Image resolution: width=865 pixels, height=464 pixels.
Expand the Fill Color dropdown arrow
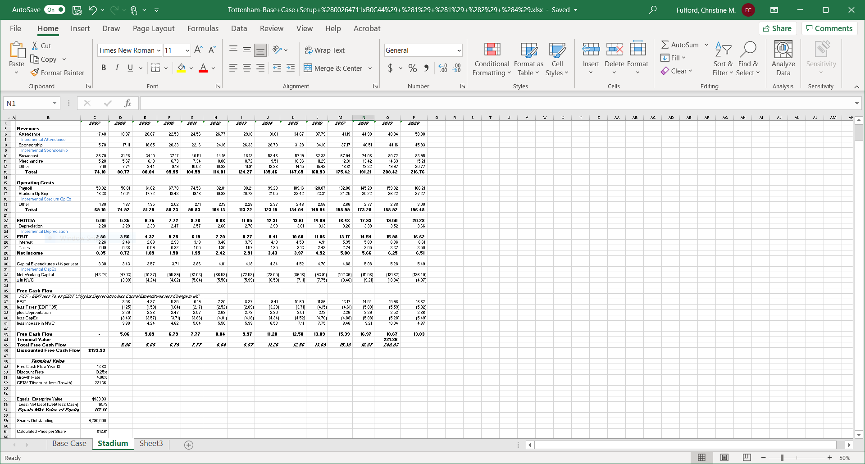[191, 68]
